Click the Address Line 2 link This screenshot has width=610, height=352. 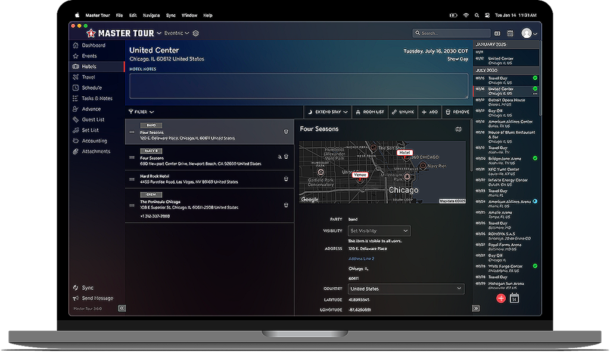[x=361, y=259]
